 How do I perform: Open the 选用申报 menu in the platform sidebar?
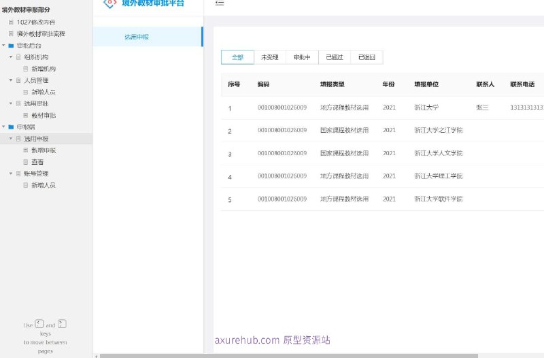pos(148,37)
